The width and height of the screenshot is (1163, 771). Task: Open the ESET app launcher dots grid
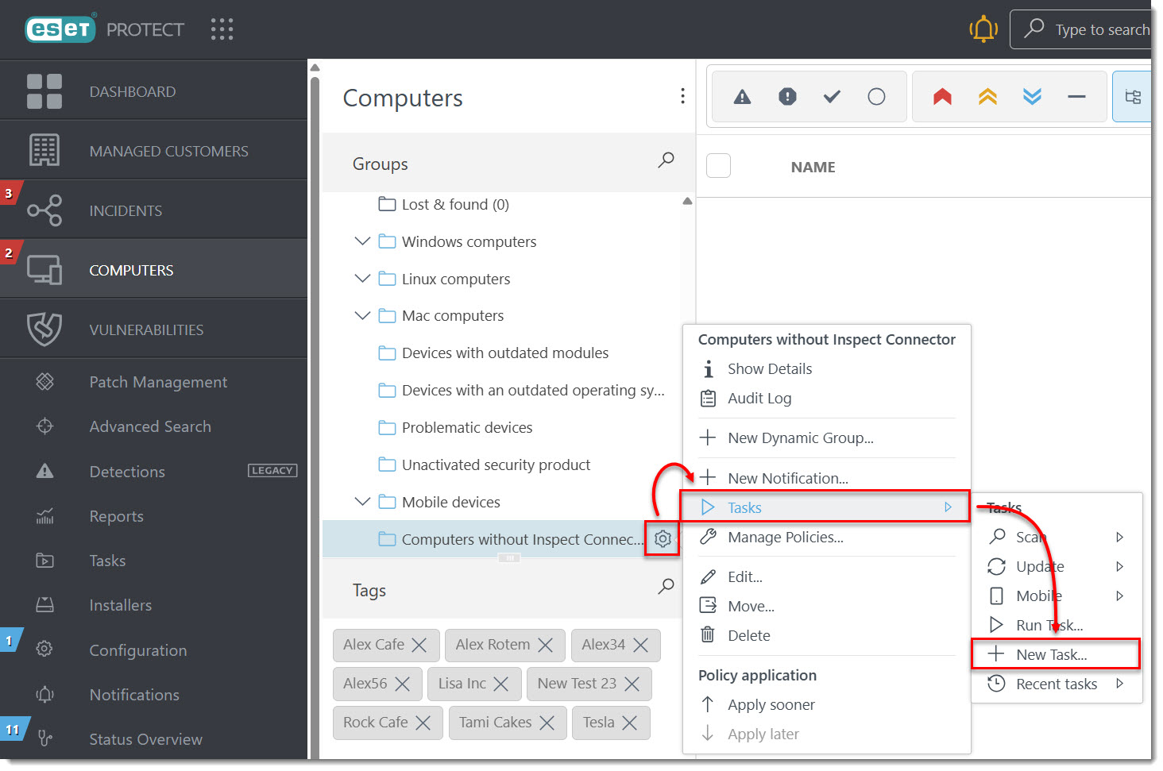(x=222, y=29)
